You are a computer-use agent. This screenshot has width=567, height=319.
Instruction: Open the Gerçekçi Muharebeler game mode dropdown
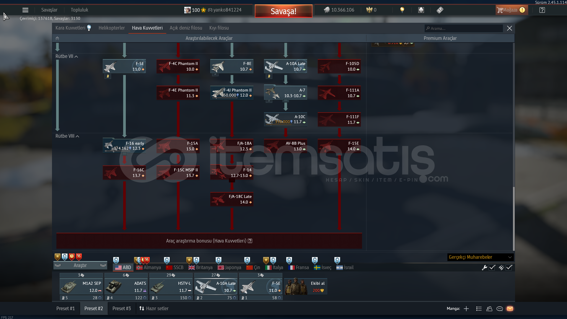[480, 257]
